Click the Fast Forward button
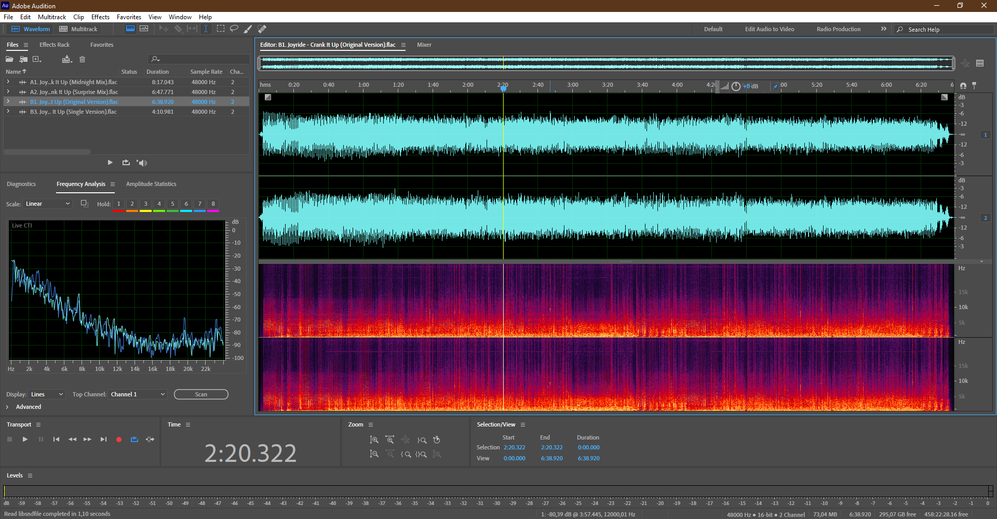 coord(87,440)
